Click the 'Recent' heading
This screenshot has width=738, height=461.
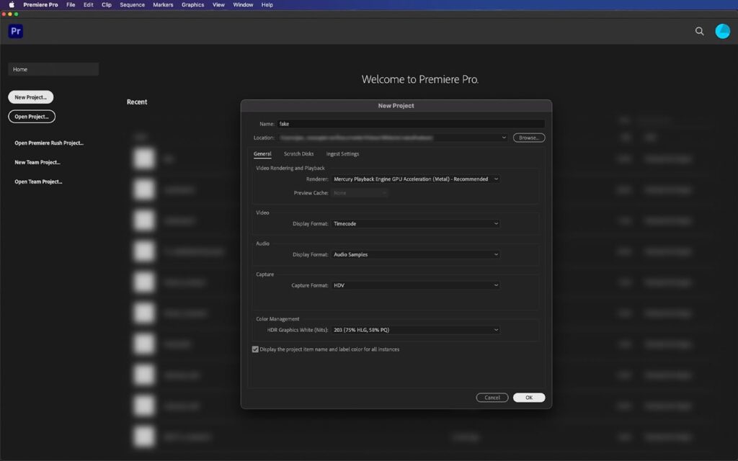click(137, 102)
